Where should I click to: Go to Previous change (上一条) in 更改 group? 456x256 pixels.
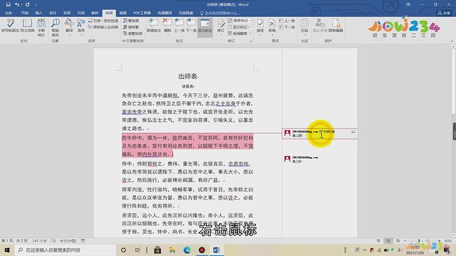click(x=287, y=20)
